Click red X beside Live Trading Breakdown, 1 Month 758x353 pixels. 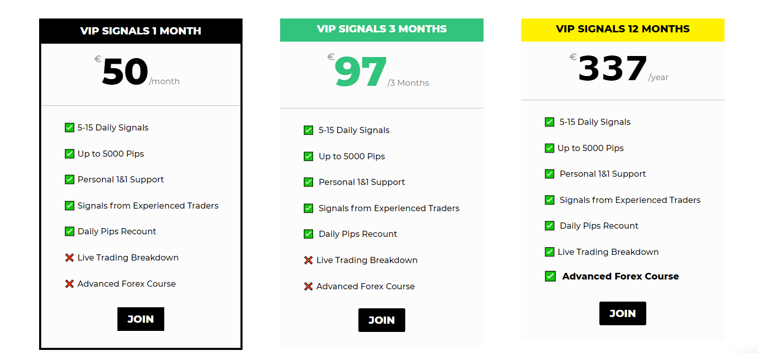[x=70, y=258]
